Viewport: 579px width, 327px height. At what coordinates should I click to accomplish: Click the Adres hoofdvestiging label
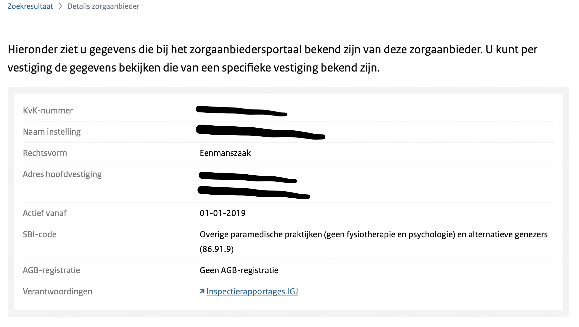coord(62,174)
